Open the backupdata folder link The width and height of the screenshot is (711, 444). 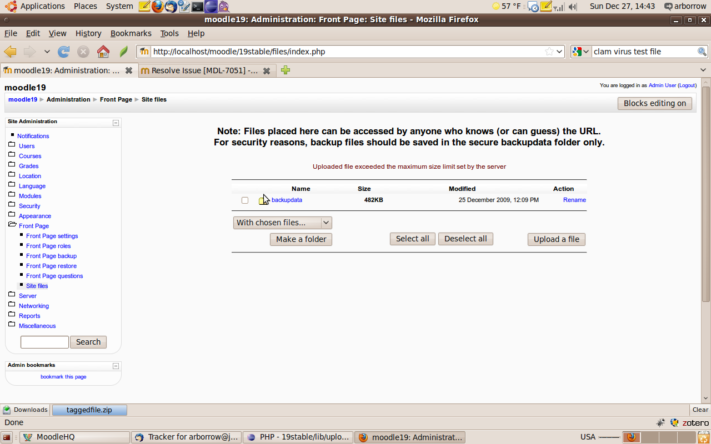287,200
